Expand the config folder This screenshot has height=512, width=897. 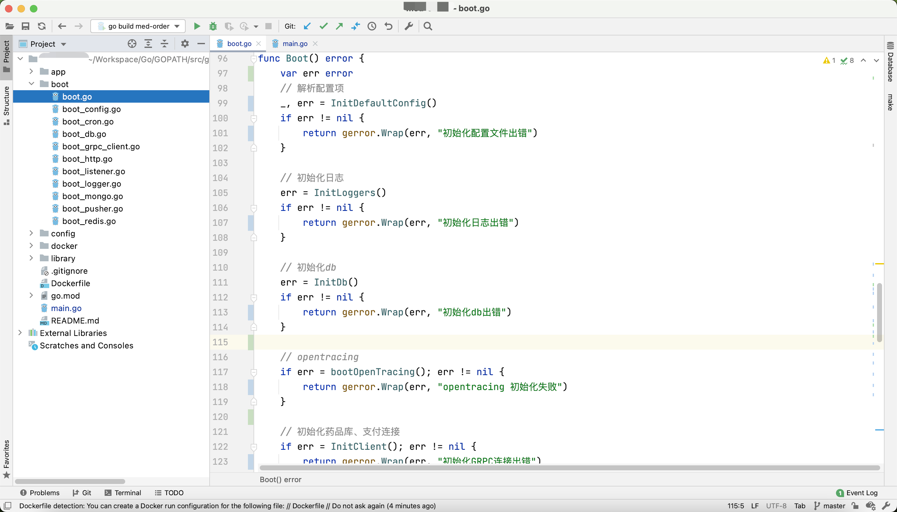pyautogui.click(x=31, y=233)
